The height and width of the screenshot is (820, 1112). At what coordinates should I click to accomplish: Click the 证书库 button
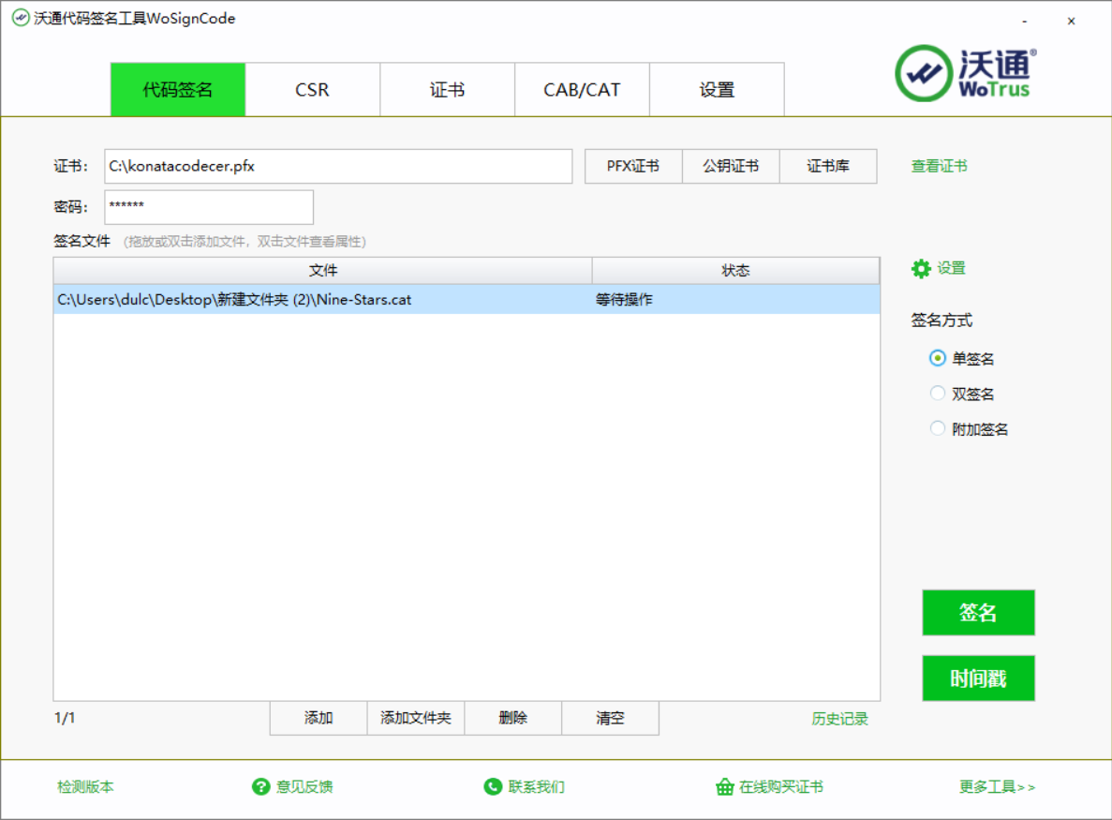pos(828,166)
